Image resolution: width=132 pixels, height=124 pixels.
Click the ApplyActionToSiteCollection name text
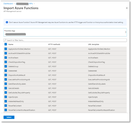(19, 49)
